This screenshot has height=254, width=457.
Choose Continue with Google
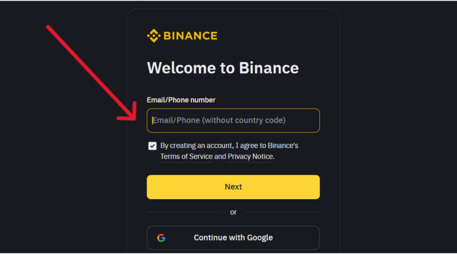click(233, 237)
